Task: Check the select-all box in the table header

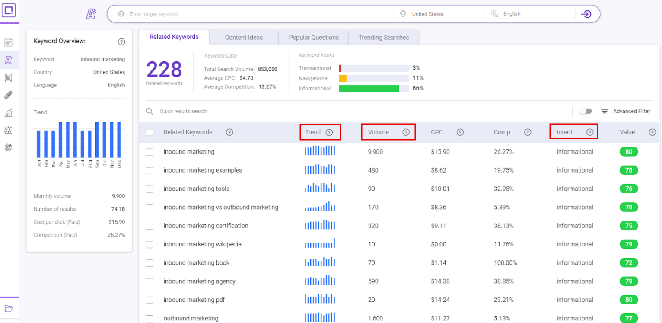Action: point(150,133)
